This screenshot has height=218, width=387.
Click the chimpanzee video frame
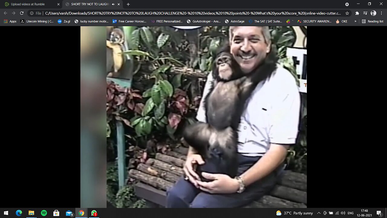[x=193, y=117]
